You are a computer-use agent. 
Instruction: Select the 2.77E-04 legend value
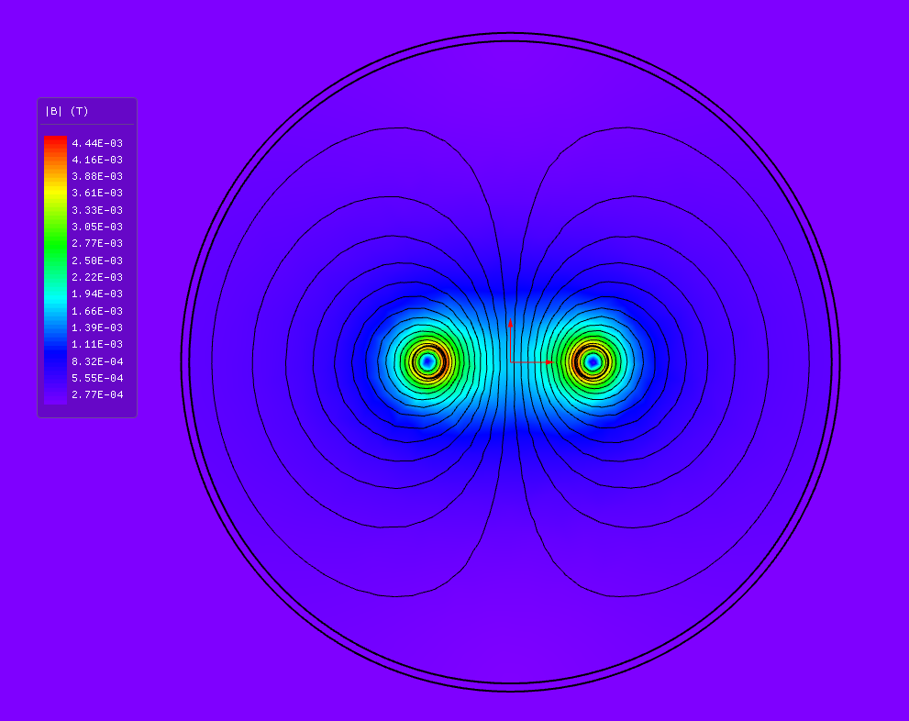tap(97, 394)
